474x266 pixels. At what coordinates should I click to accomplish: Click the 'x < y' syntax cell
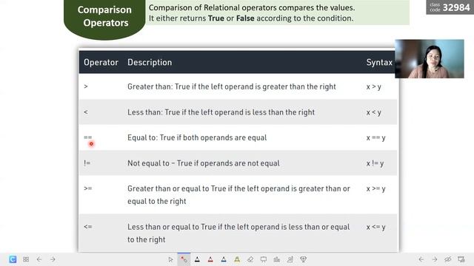coord(373,112)
